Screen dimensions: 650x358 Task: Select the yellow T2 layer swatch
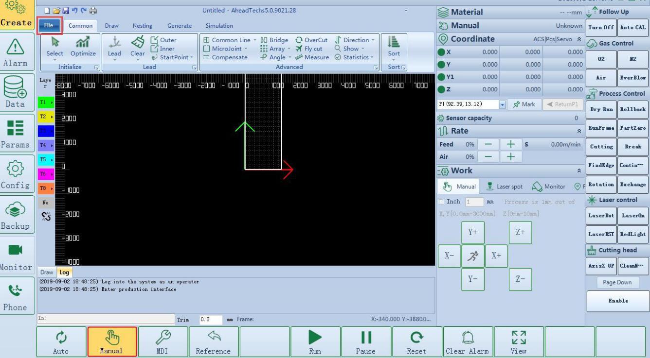[46, 117]
